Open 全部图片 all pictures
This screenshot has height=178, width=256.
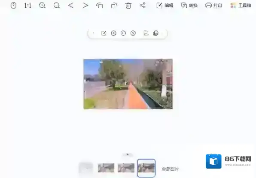click(170, 169)
